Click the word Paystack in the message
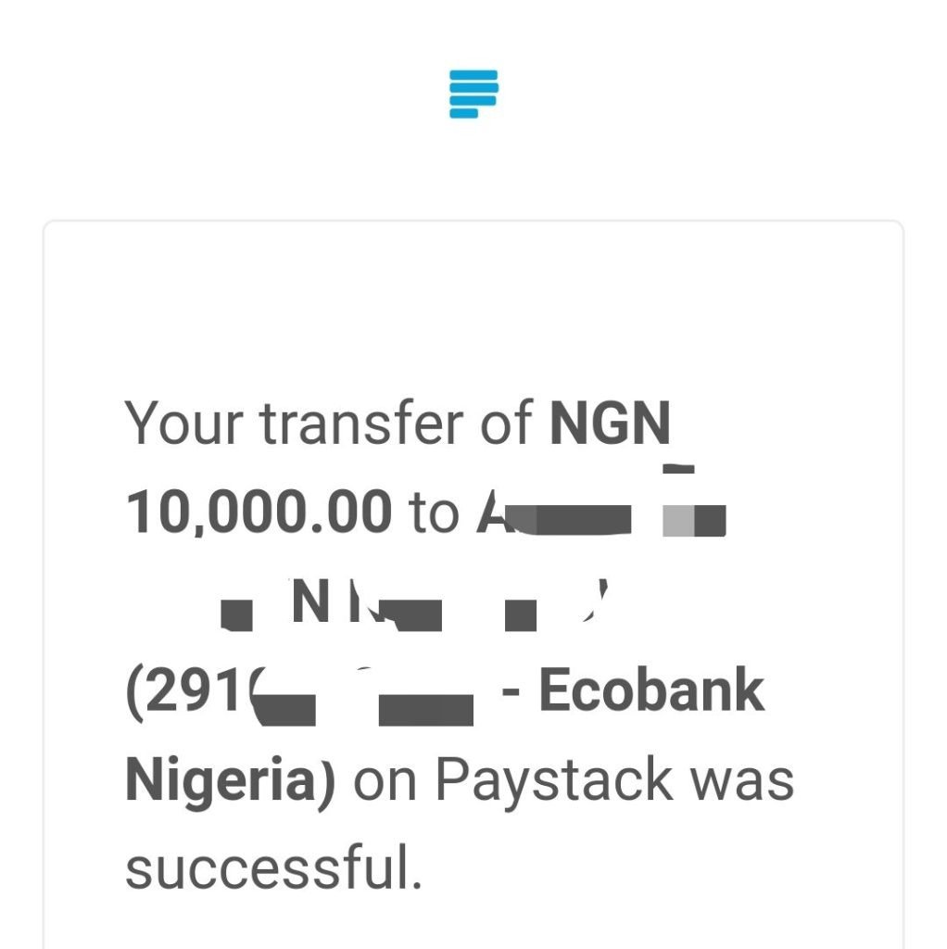Screen dimensions: 947x949 coord(554,780)
